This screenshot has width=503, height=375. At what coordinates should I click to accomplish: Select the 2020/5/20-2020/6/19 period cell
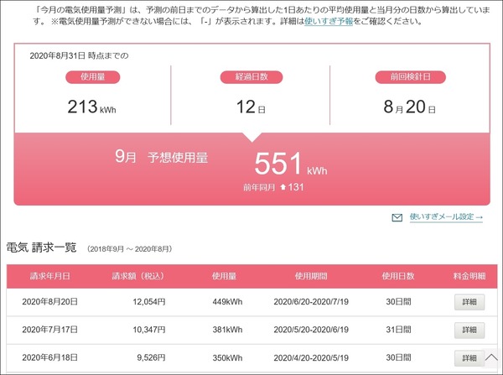[311, 330]
